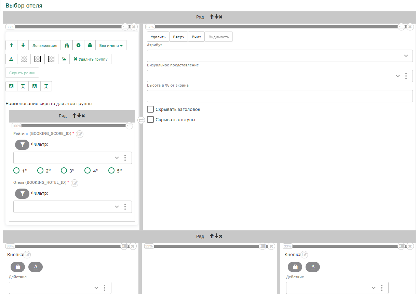The width and height of the screenshot is (418, 294).
Task: Click the edit pencil next to Отель (BOOKING_HOTEL_ID)
Action: 75,183
